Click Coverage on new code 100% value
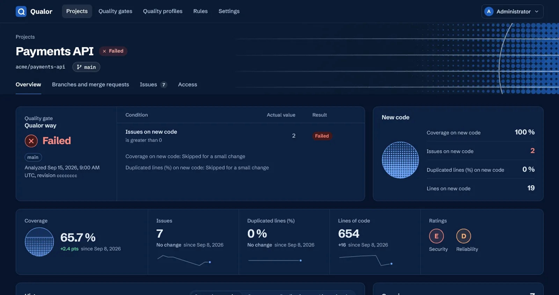The image size is (559, 295). point(525,132)
